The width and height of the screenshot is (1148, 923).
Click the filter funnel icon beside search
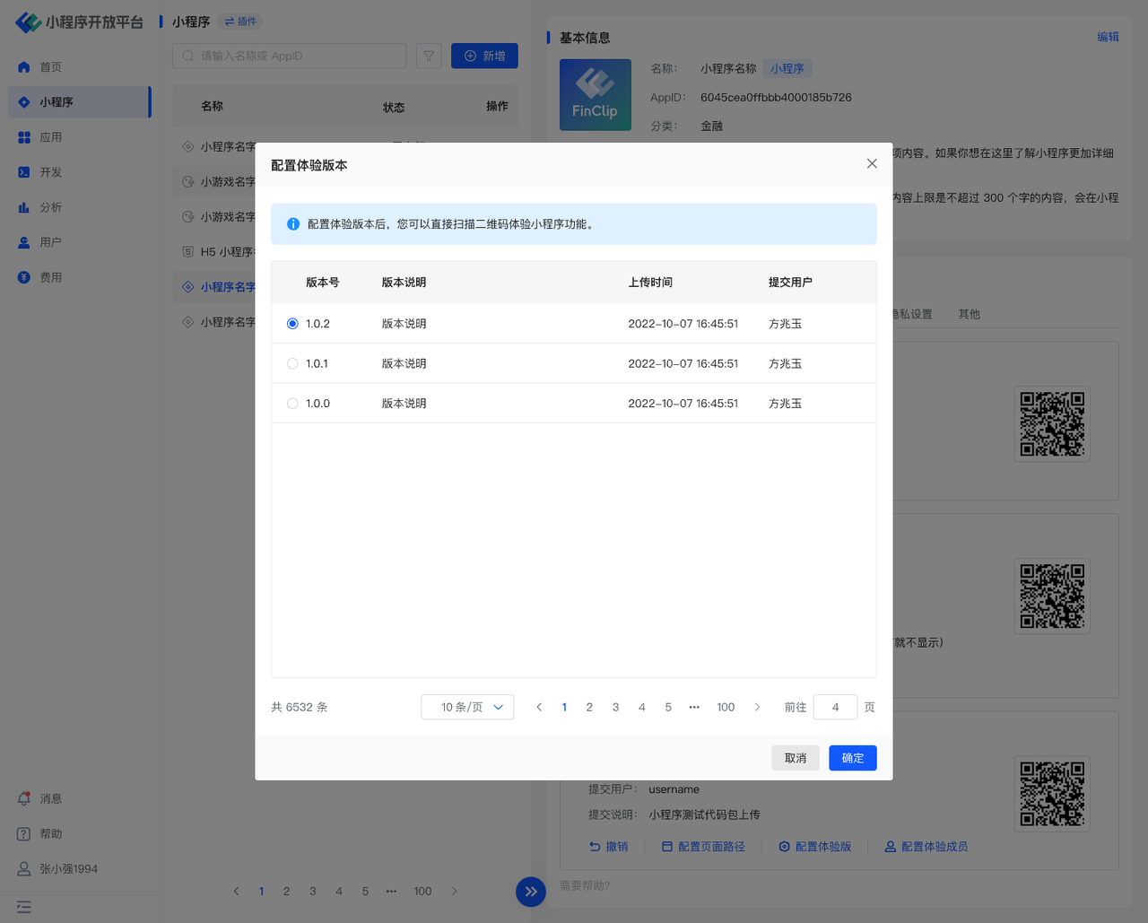(429, 56)
